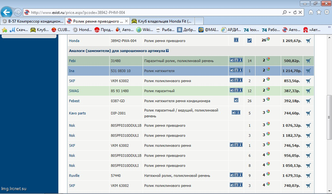Open Рыба... bookmark in favorites bar
The image size is (332, 194).
pyautogui.click(x=165, y=30)
